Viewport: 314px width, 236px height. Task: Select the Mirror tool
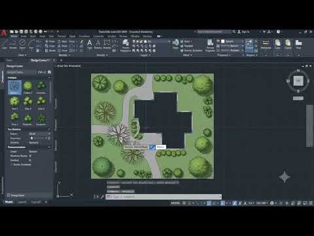(62, 46)
